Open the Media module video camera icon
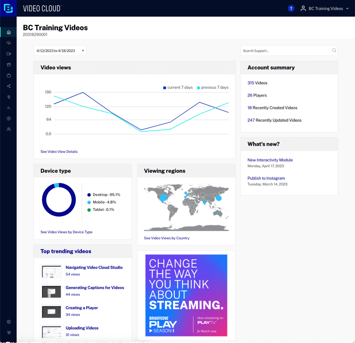Screen dimensions: 355x343 (x=9, y=54)
